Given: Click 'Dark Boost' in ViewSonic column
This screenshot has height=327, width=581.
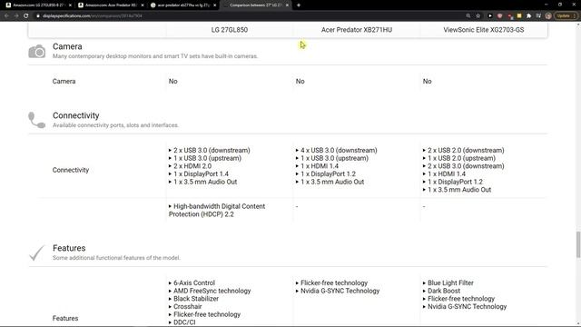Looking at the screenshot, I should (x=444, y=291).
